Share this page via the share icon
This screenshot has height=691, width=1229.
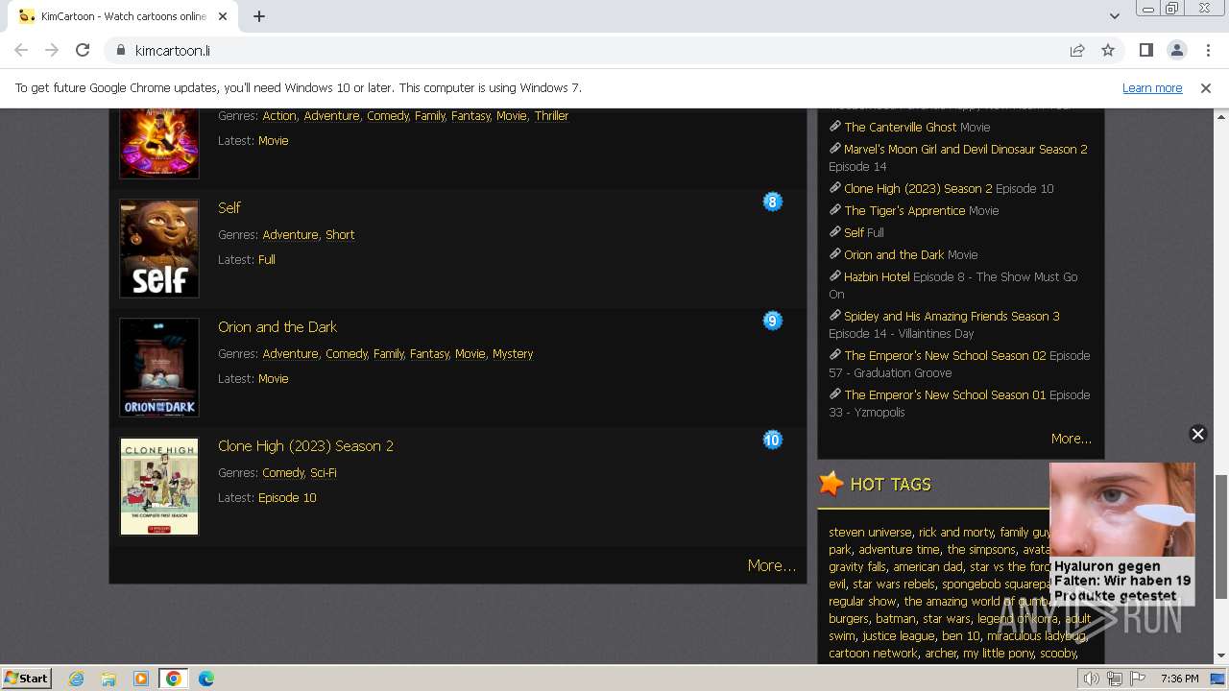pyautogui.click(x=1077, y=50)
